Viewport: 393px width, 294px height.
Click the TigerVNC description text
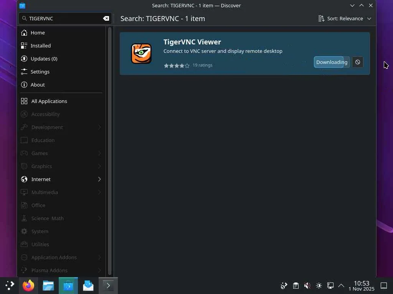[223, 51]
